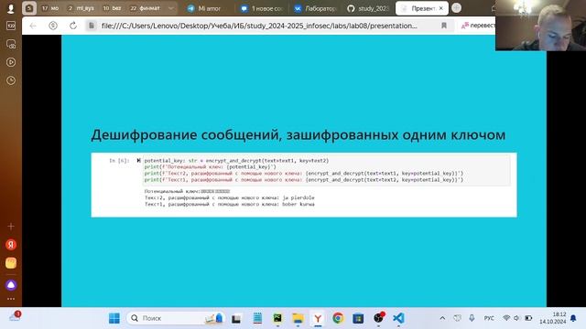Open the tab groups panel icon
Screen dimensions: 586x329
coord(29,8)
